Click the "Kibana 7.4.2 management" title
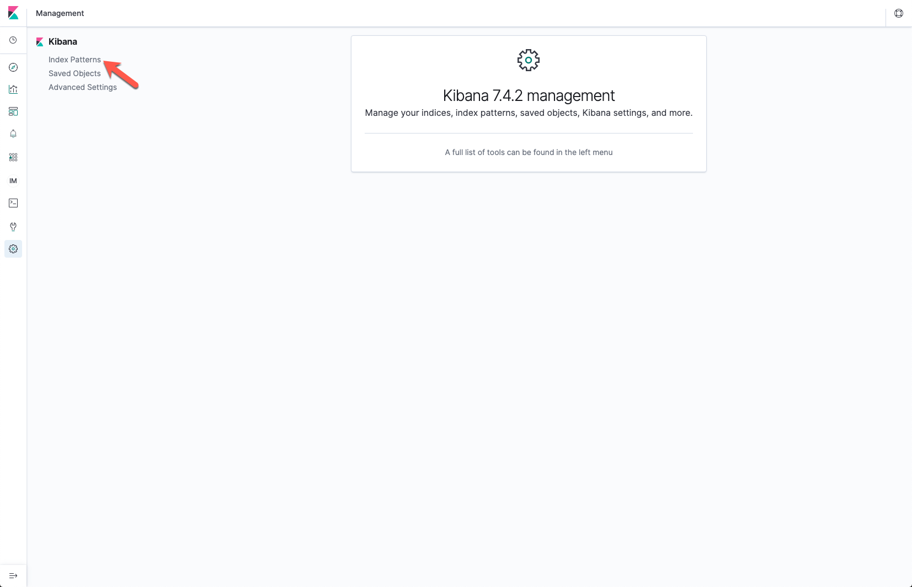This screenshot has width=912, height=587. click(529, 95)
